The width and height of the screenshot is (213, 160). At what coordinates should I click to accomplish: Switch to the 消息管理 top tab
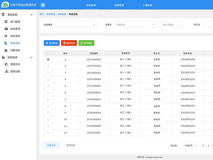click(119, 5)
